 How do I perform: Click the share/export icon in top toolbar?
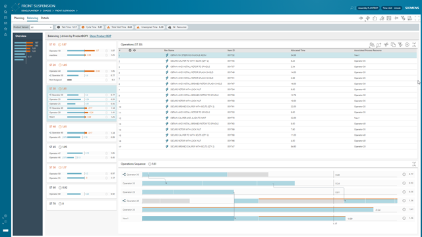375,18
